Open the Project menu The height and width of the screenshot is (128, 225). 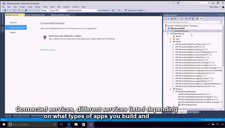tap(22, 7)
